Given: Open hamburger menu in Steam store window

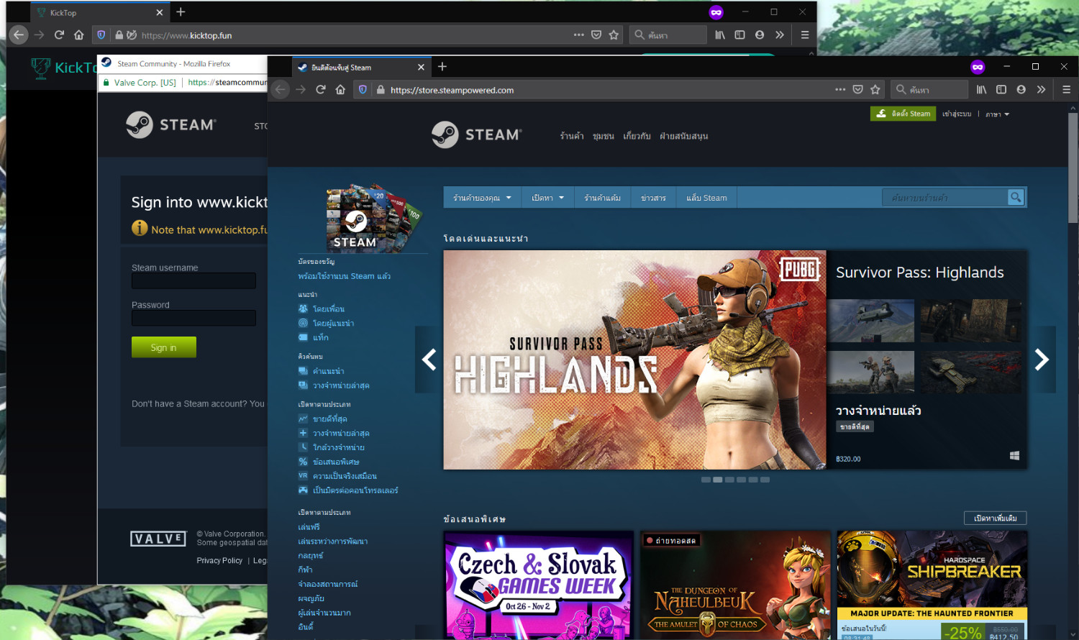Looking at the screenshot, I should point(1066,90).
